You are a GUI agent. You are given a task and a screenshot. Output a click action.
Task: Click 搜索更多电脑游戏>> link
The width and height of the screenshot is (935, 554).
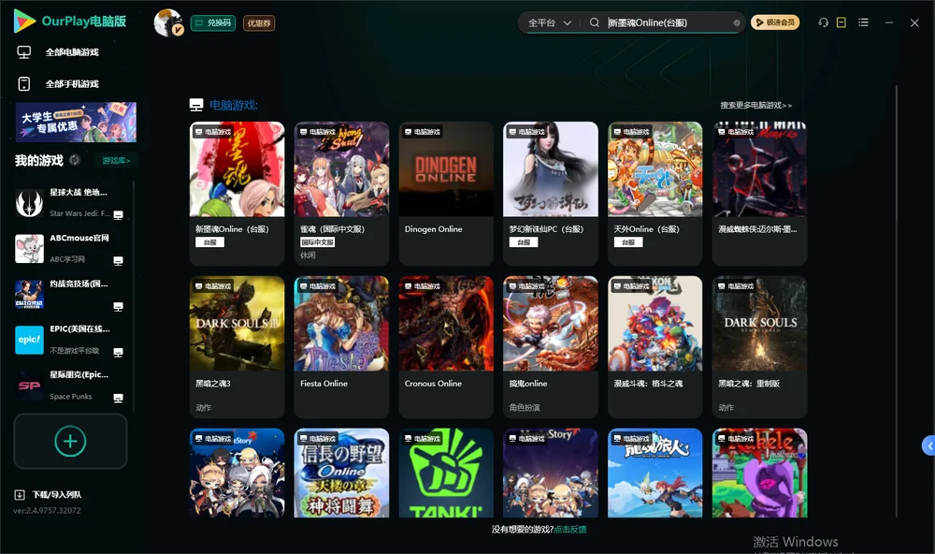(755, 106)
